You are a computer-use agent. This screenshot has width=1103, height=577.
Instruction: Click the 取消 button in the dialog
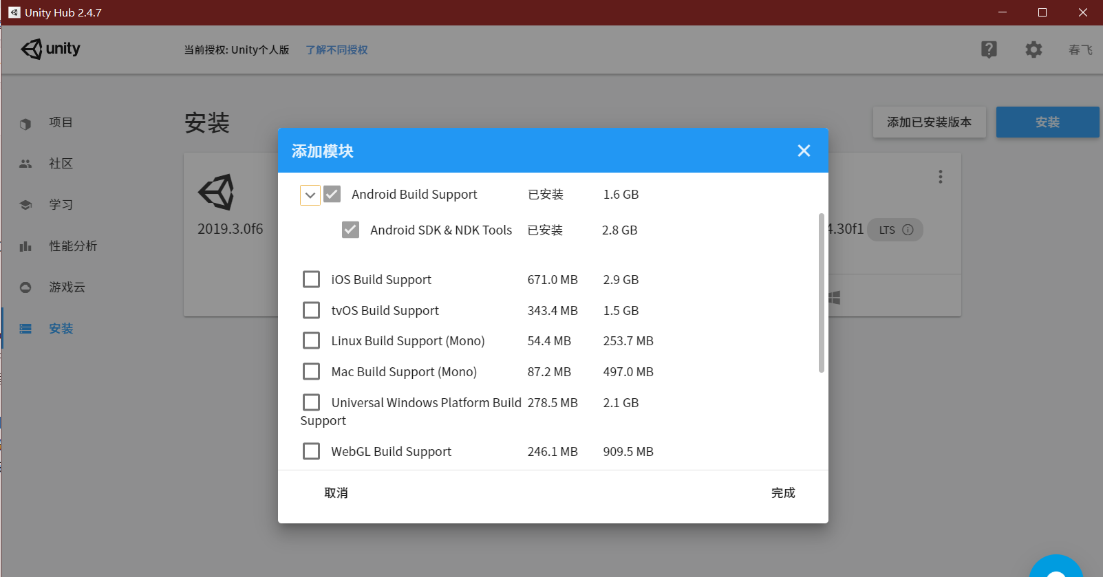(336, 493)
